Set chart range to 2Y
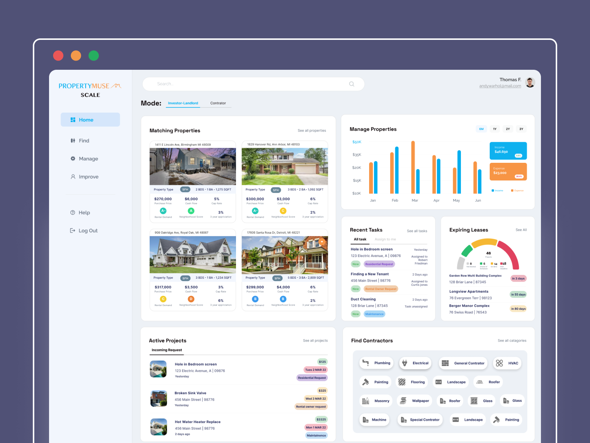 (508, 129)
